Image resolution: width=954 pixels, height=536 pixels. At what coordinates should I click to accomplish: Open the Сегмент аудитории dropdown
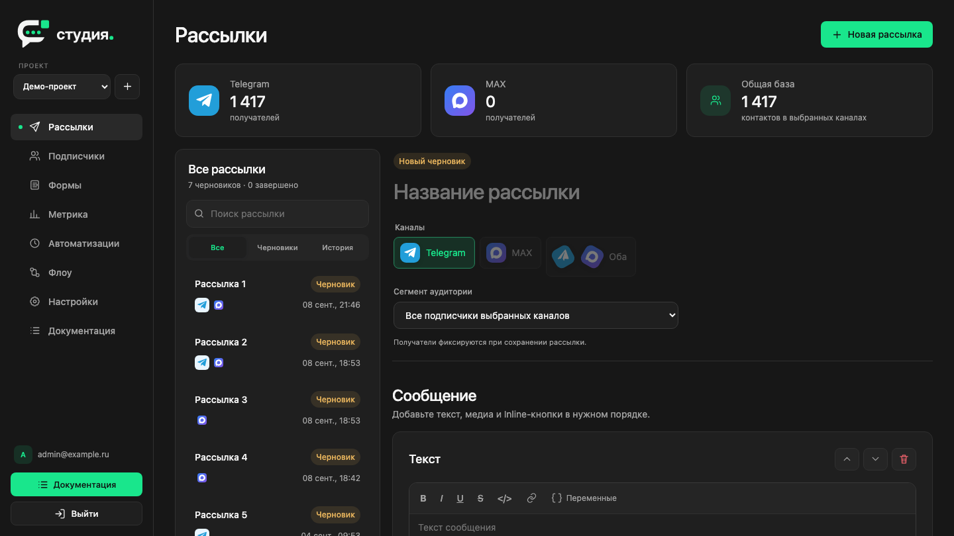[536, 316]
